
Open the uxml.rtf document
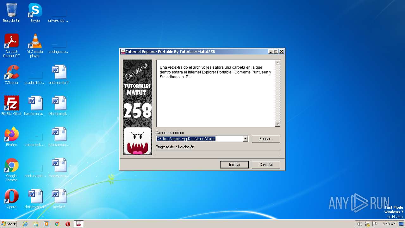point(59,199)
